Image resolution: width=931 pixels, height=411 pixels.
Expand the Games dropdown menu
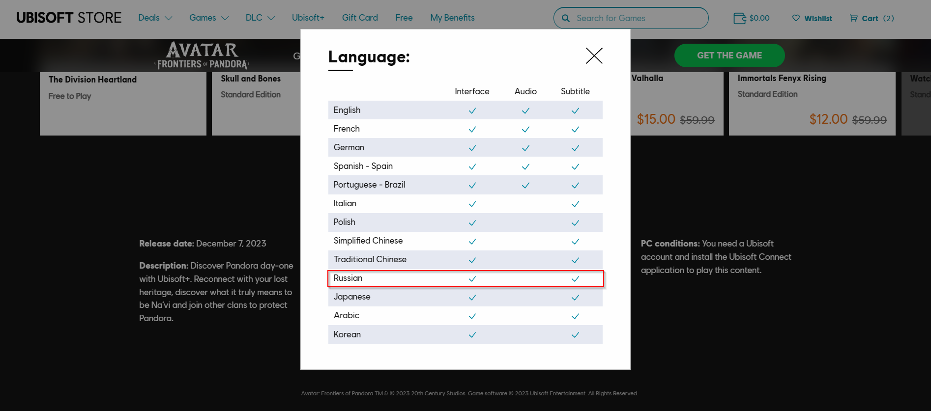(x=209, y=18)
